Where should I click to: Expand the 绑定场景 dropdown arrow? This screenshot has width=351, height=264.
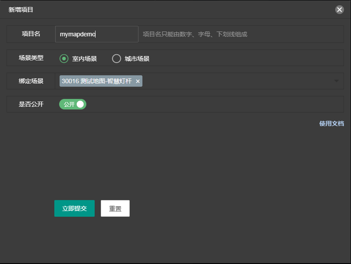point(336,81)
